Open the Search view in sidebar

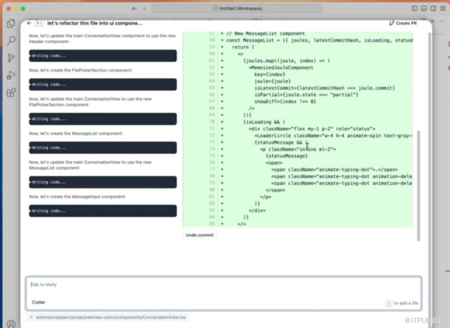pyautogui.click(x=11, y=41)
